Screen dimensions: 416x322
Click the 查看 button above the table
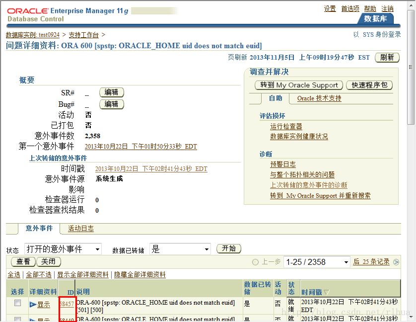point(23,262)
